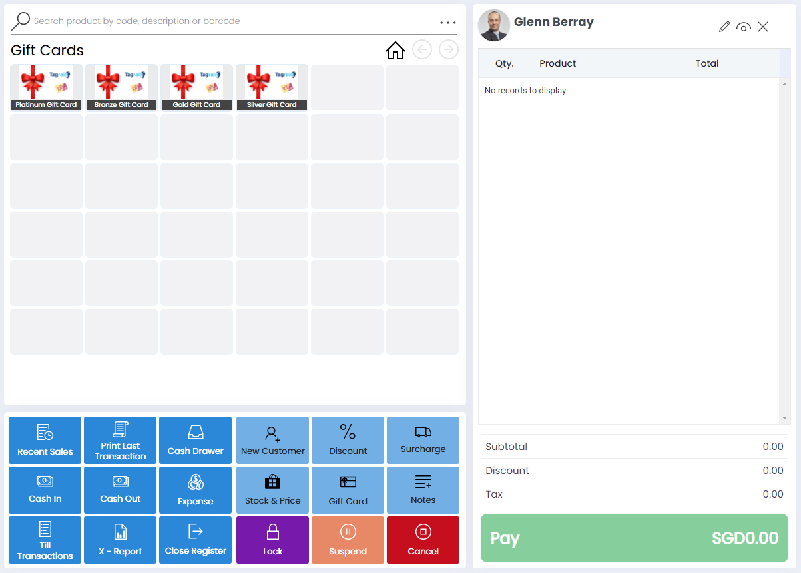Open the ellipsis options menu

(448, 21)
